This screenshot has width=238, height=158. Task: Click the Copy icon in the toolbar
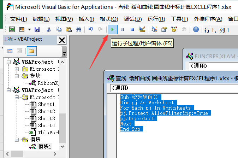[x=59, y=29]
